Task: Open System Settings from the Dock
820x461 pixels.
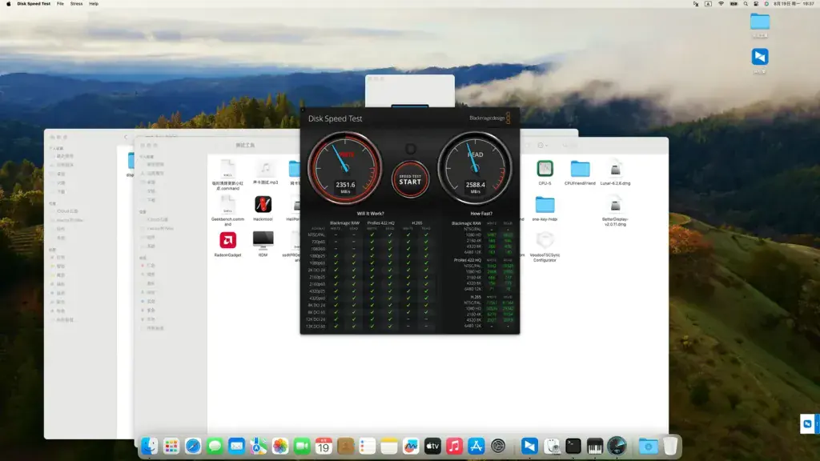Action: click(498, 446)
